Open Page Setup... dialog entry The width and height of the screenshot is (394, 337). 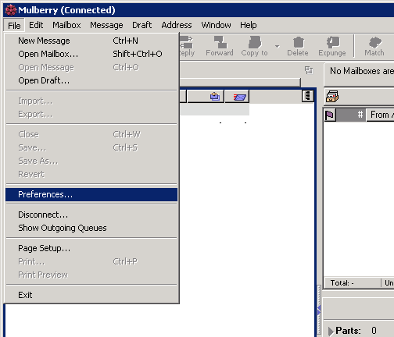tap(91, 248)
